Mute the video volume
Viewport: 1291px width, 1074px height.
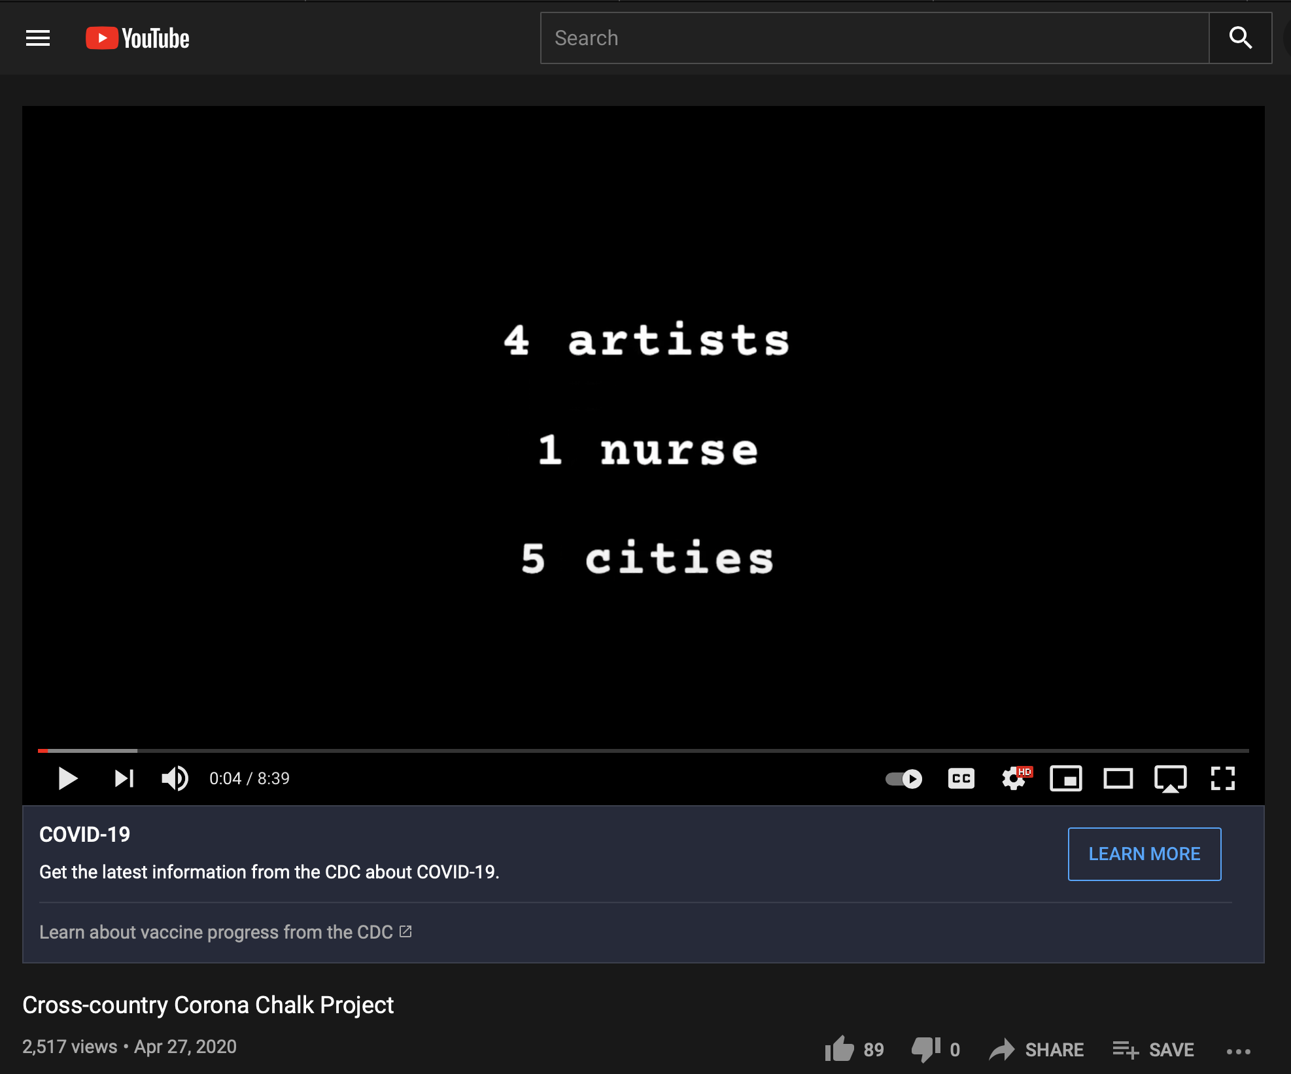(x=175, y=778)
